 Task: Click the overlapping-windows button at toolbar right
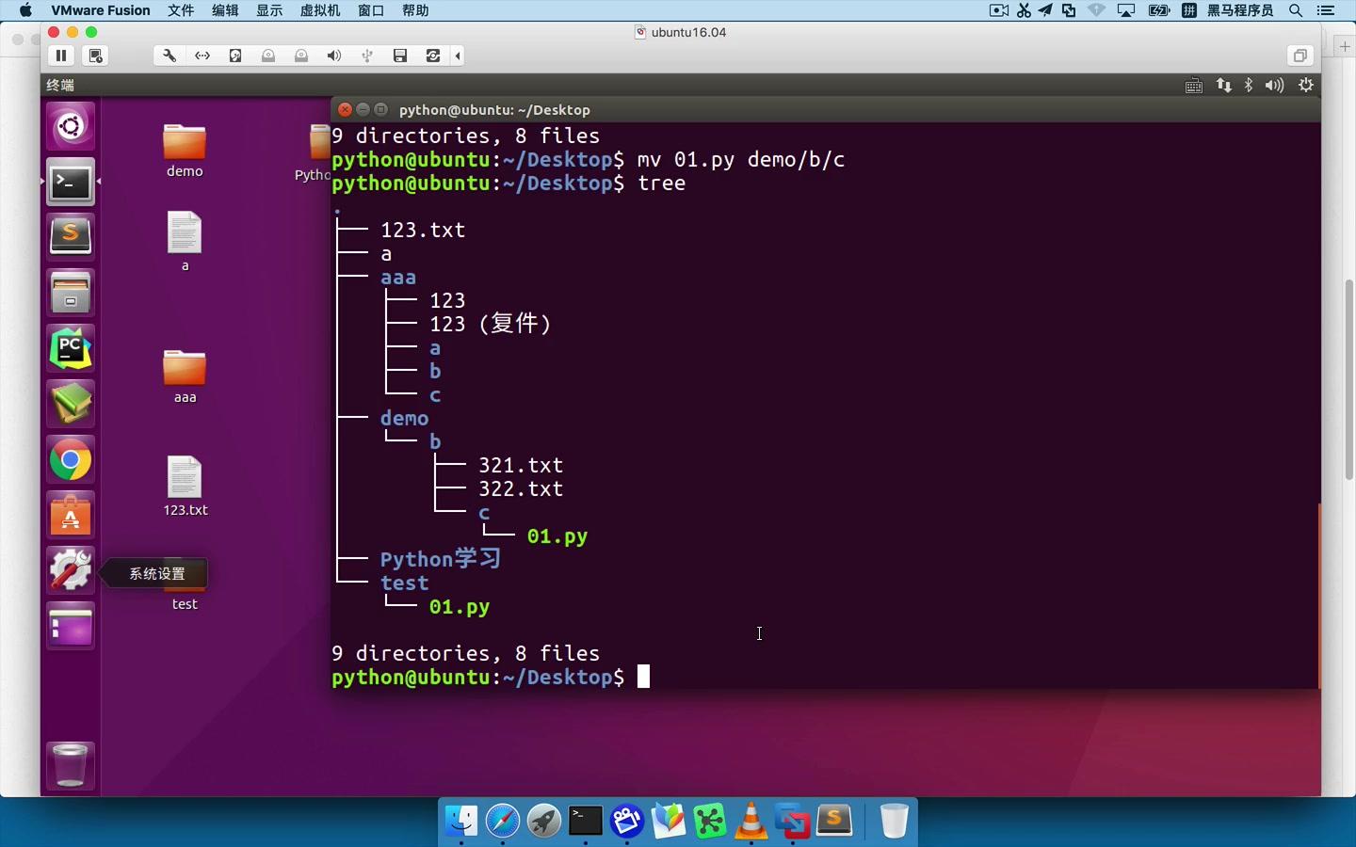[1299, 56]
